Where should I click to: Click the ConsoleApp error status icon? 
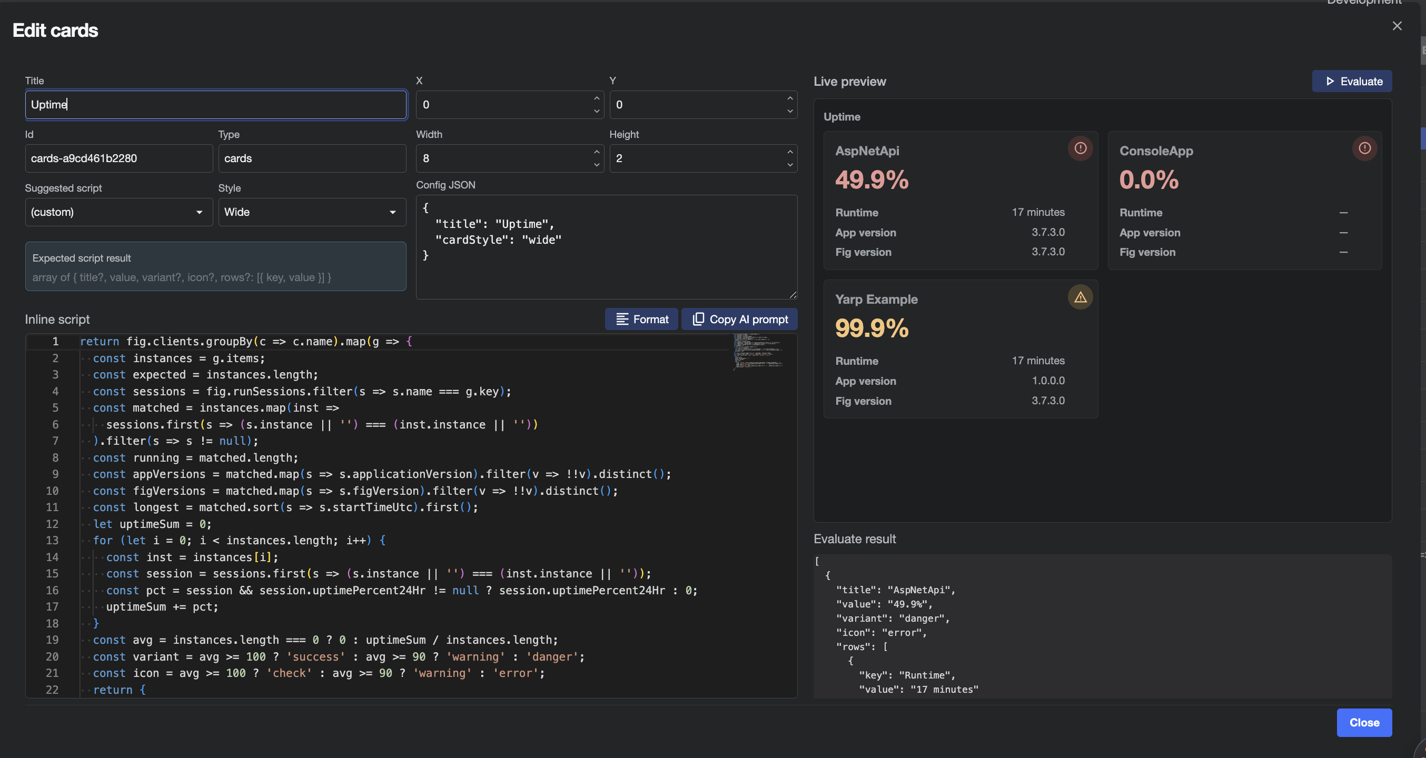1364,148
